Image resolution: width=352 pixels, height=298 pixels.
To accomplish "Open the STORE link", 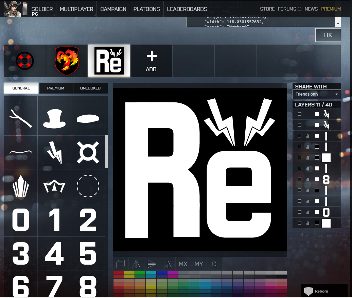I will pyautogui.click(x=267, y=9).
